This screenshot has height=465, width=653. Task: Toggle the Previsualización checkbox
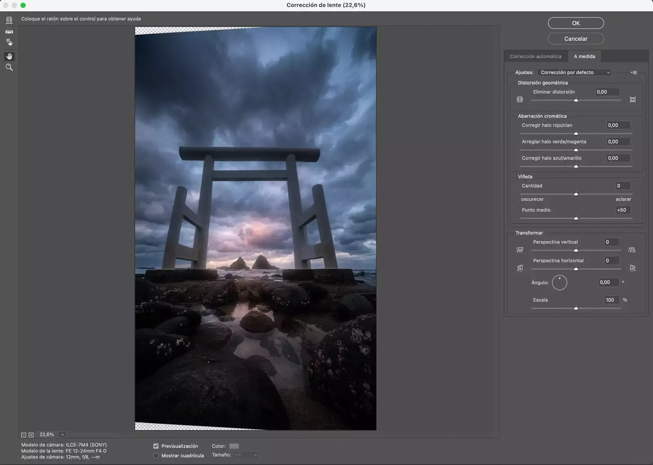coord(156,446)
